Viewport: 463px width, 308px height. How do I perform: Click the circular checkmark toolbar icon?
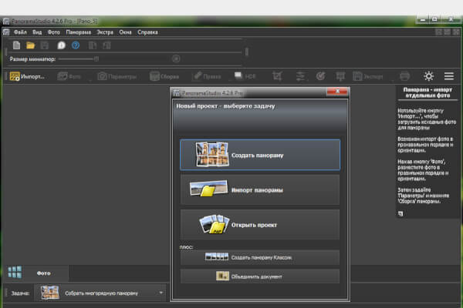tap(320, 76)
